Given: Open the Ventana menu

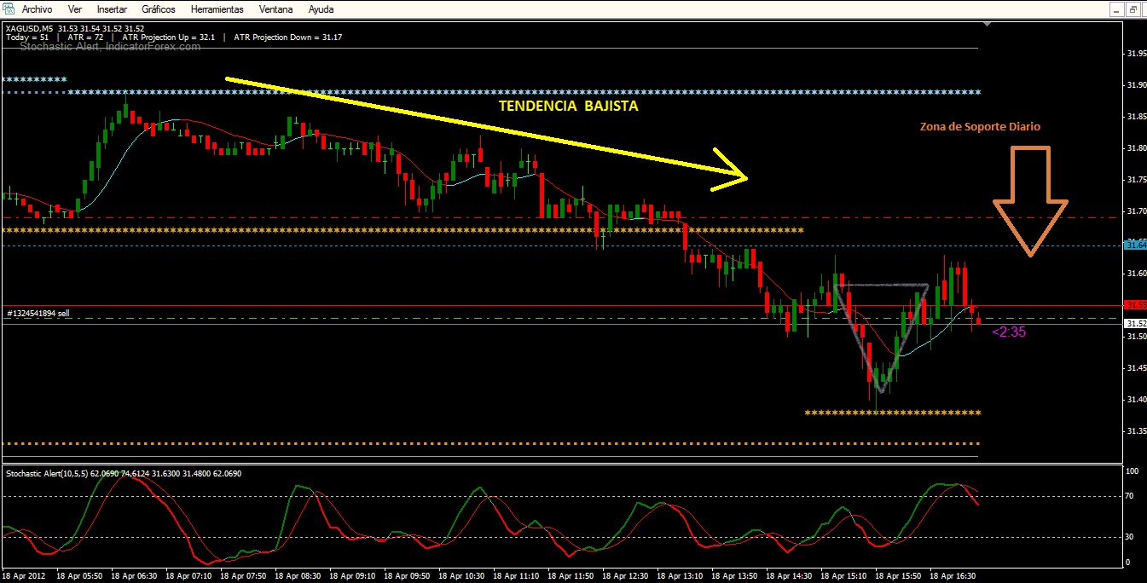Looking at the screenshot, I should [275, 9].
